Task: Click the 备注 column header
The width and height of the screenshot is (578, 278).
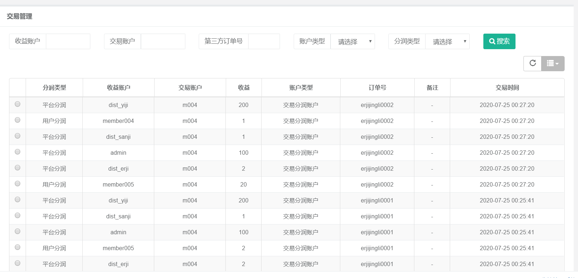Action: pyautogui.click(x=432, y=87)
